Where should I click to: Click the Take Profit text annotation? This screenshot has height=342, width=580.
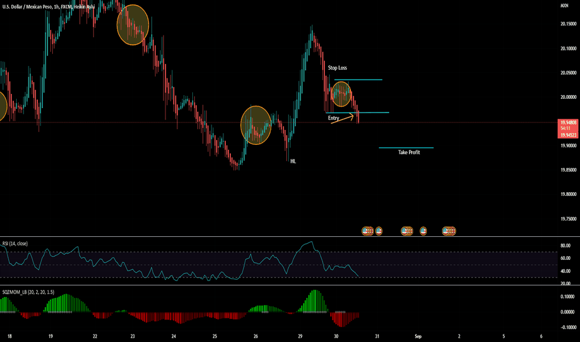pos(409,152)
